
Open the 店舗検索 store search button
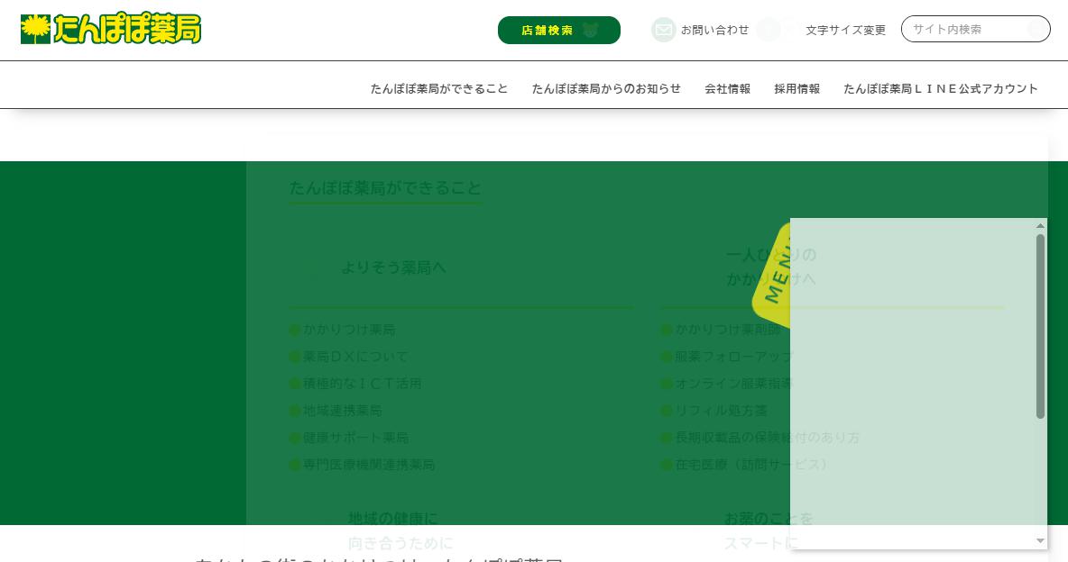559,30
